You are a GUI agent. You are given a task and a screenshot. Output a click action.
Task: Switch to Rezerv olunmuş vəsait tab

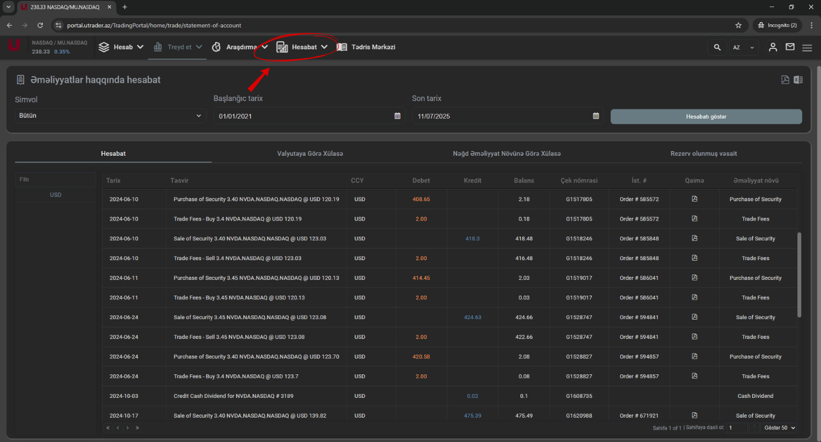pyautogui.click(x=703, y=154)
